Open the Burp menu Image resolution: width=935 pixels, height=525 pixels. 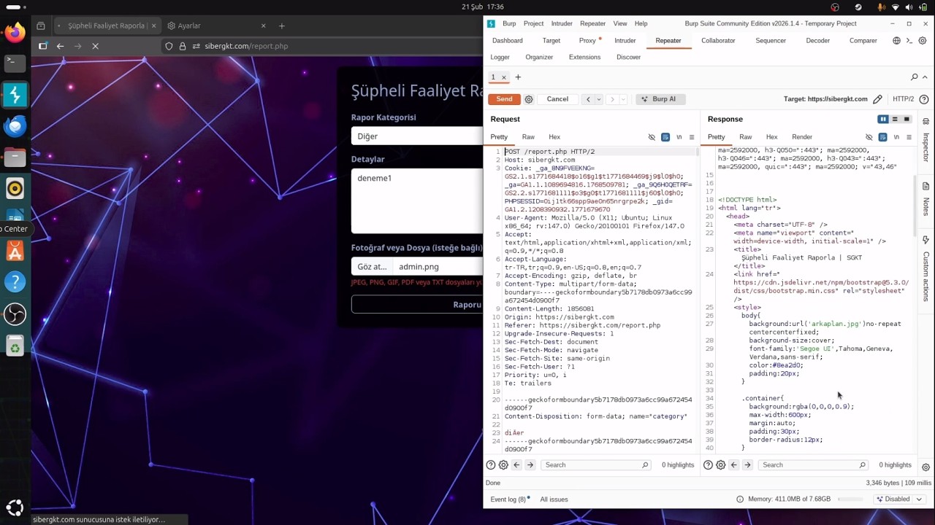pos(509,23)
